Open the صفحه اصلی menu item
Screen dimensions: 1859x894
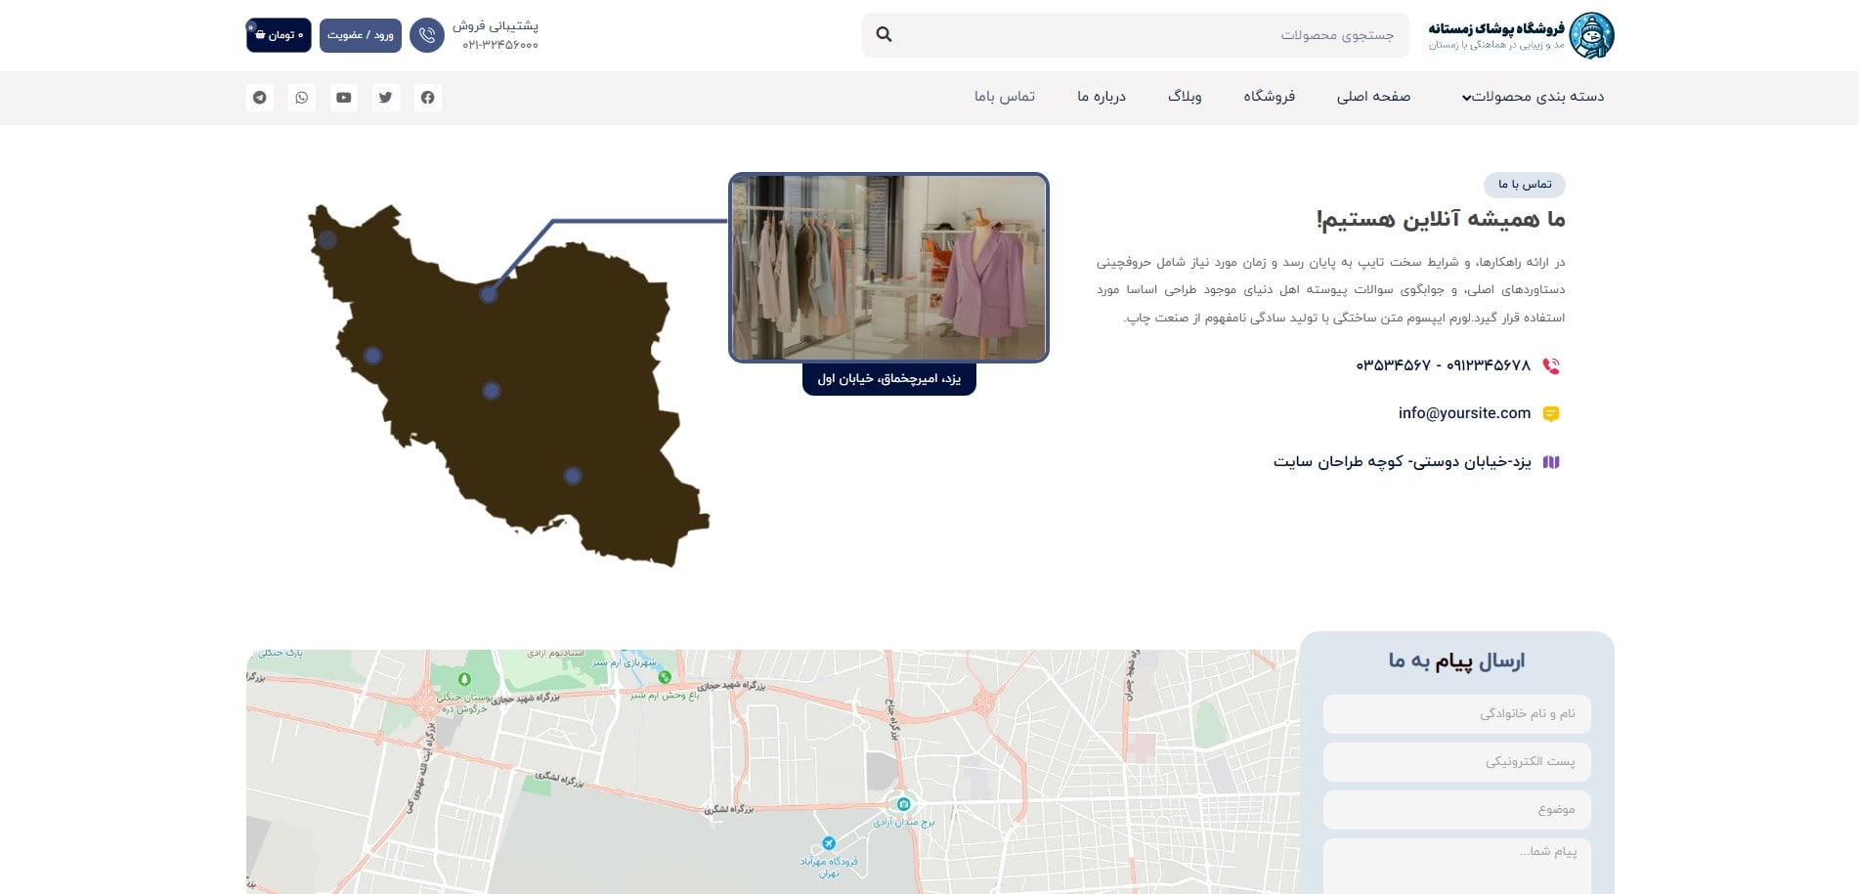pos(1372,97)
